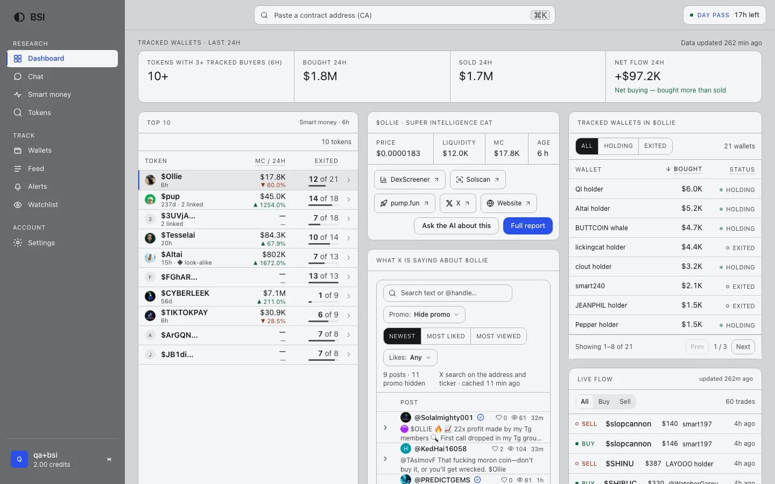Screen dimensions: 775x484
Task: Sort tokens by MC / 24H header
Action: coord(270,161)
